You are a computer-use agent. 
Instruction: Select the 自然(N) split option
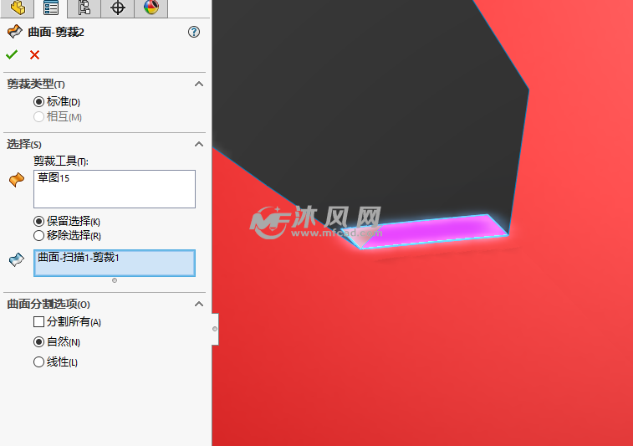[38, 342]
